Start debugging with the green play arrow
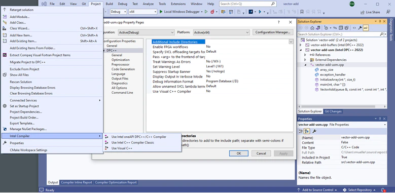395x193 pixels. pyautogui.click(x=161, y=12)
